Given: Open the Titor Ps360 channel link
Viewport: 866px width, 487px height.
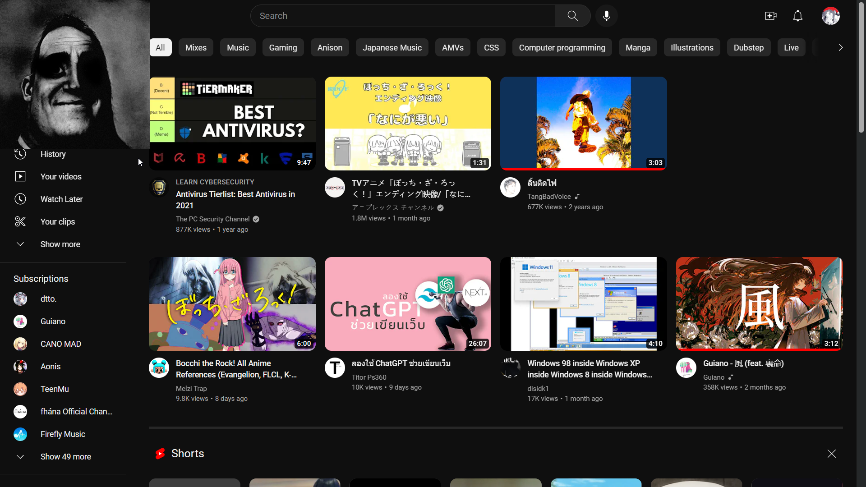Looking at the screenshot, I should [x=369, y=377].
